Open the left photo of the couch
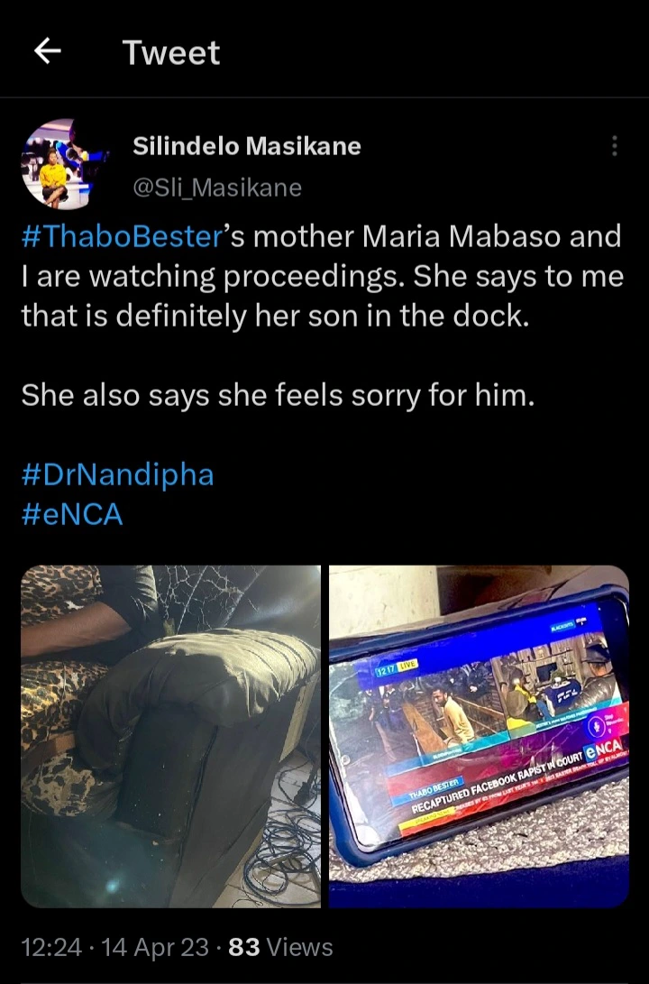 170,736
